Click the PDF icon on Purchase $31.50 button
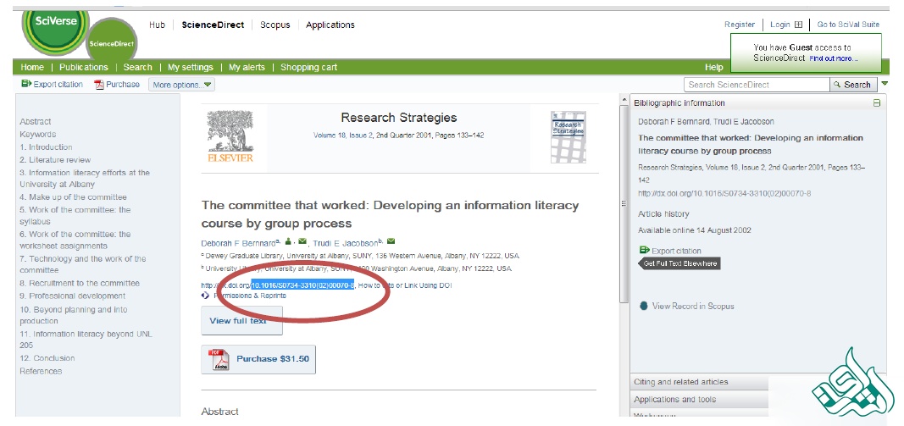Viewport: 904px width, 426px height. click(219, 359)
